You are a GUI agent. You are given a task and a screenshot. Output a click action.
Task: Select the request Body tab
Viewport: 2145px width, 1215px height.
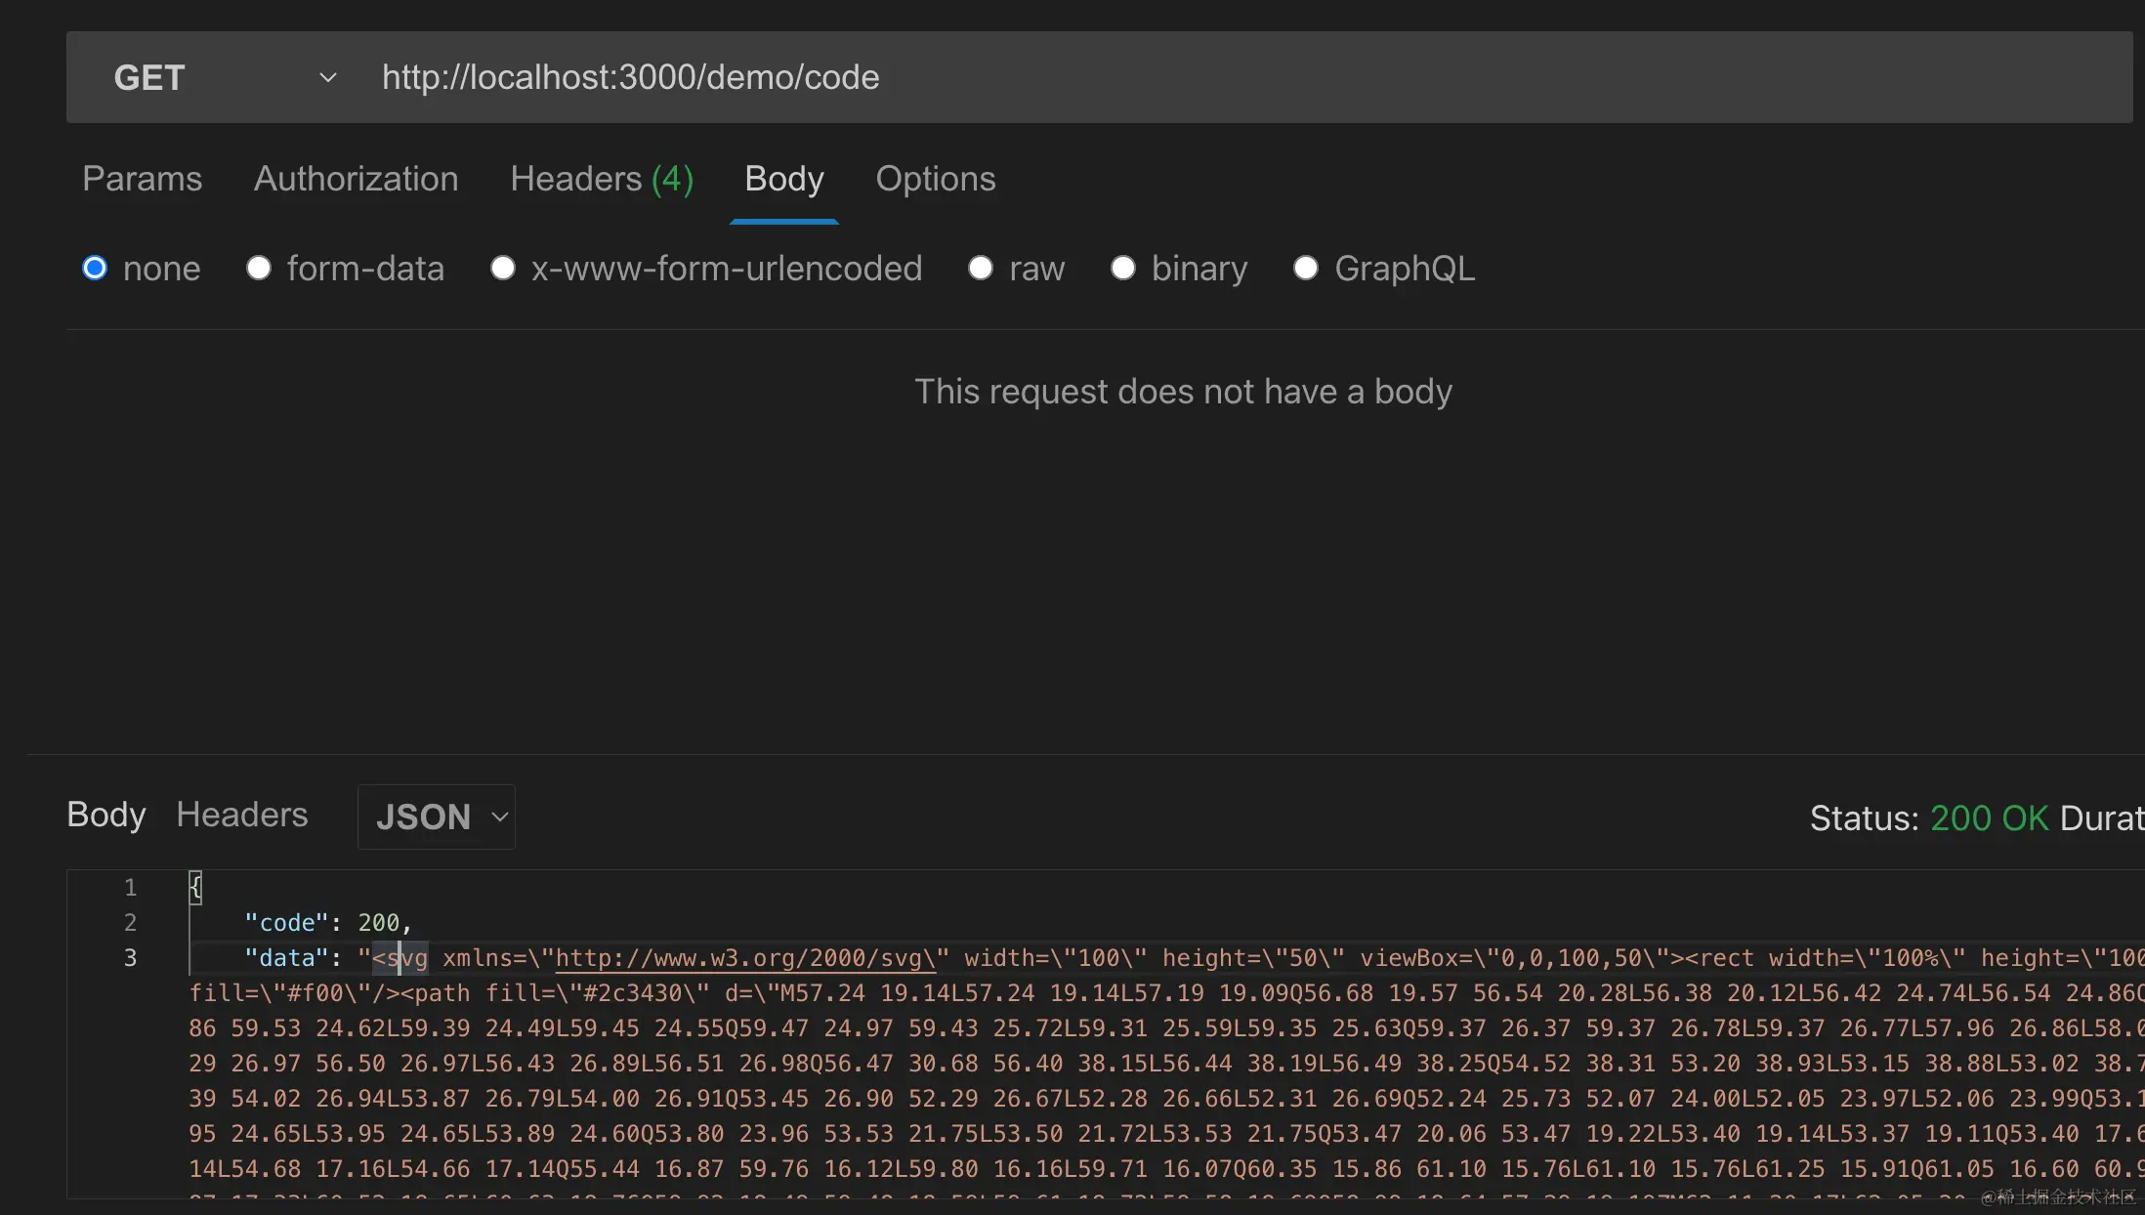783,179
